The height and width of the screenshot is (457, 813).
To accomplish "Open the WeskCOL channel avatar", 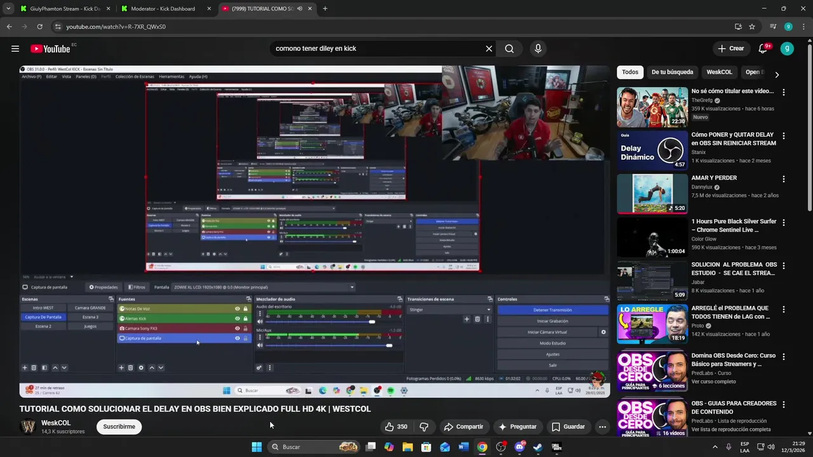I will 29,427.
